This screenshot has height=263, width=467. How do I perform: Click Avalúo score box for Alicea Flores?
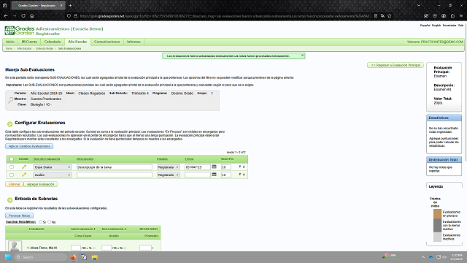(x=107, y=248)
